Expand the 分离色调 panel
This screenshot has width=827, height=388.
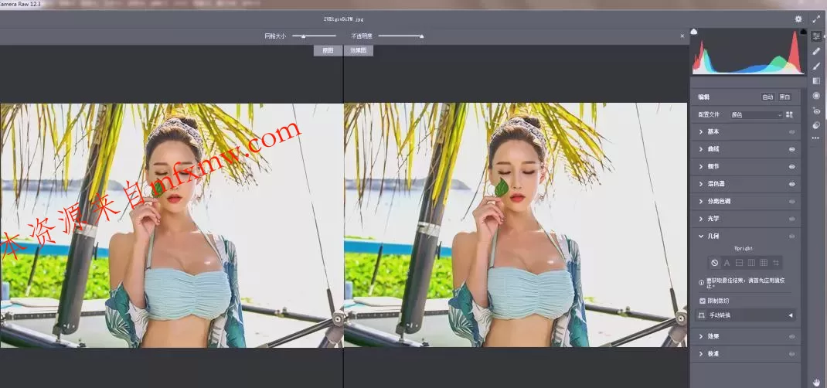click(x=701, y=202)
